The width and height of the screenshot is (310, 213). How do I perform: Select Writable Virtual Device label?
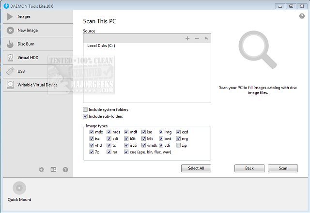click(38, 85)
